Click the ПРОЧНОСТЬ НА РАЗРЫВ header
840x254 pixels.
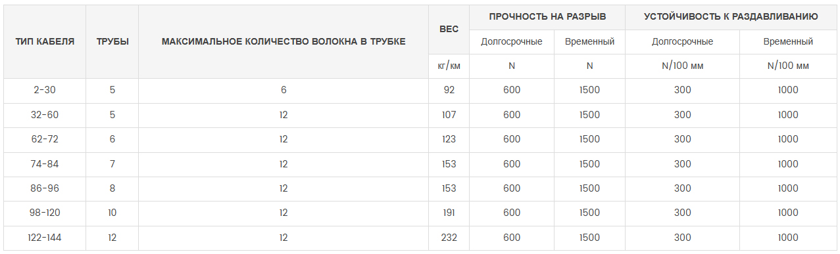click(x=547, y=16)
